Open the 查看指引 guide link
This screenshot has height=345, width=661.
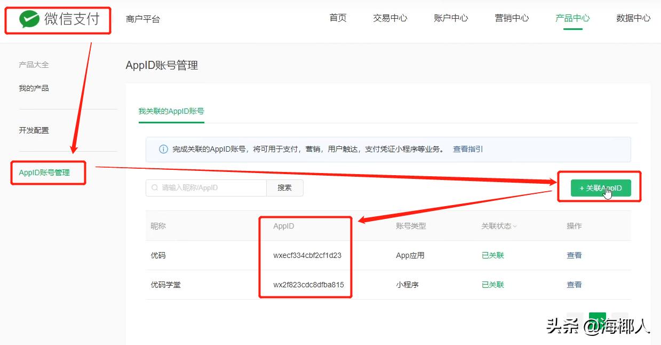[467, 150]
